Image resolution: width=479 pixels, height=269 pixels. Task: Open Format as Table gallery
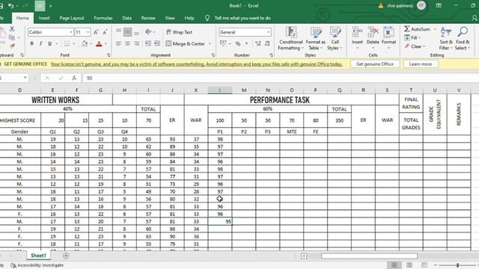click(x=315, y=39)
